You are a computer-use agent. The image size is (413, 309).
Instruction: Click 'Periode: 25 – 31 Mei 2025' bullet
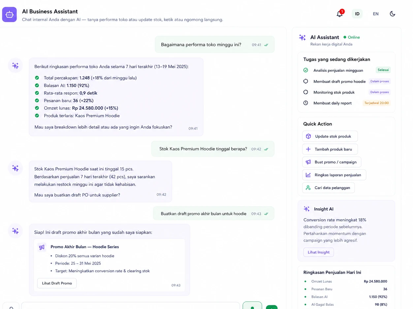pos(78,263)
